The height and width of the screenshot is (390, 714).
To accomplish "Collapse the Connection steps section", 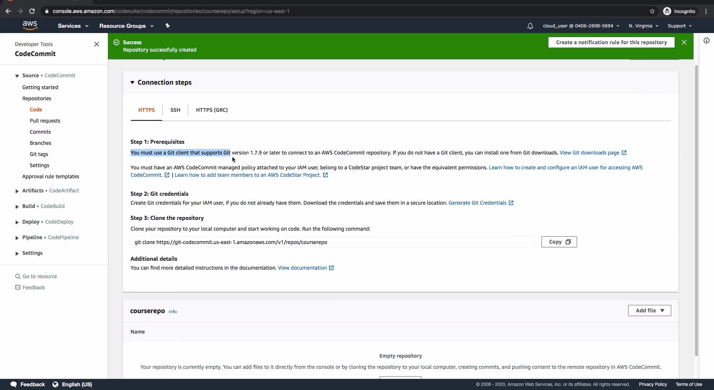I will (x=132, y=82).
